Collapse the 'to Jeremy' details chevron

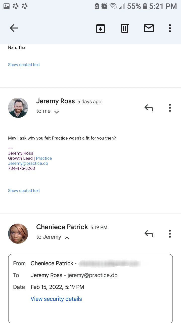pos(67,237)
